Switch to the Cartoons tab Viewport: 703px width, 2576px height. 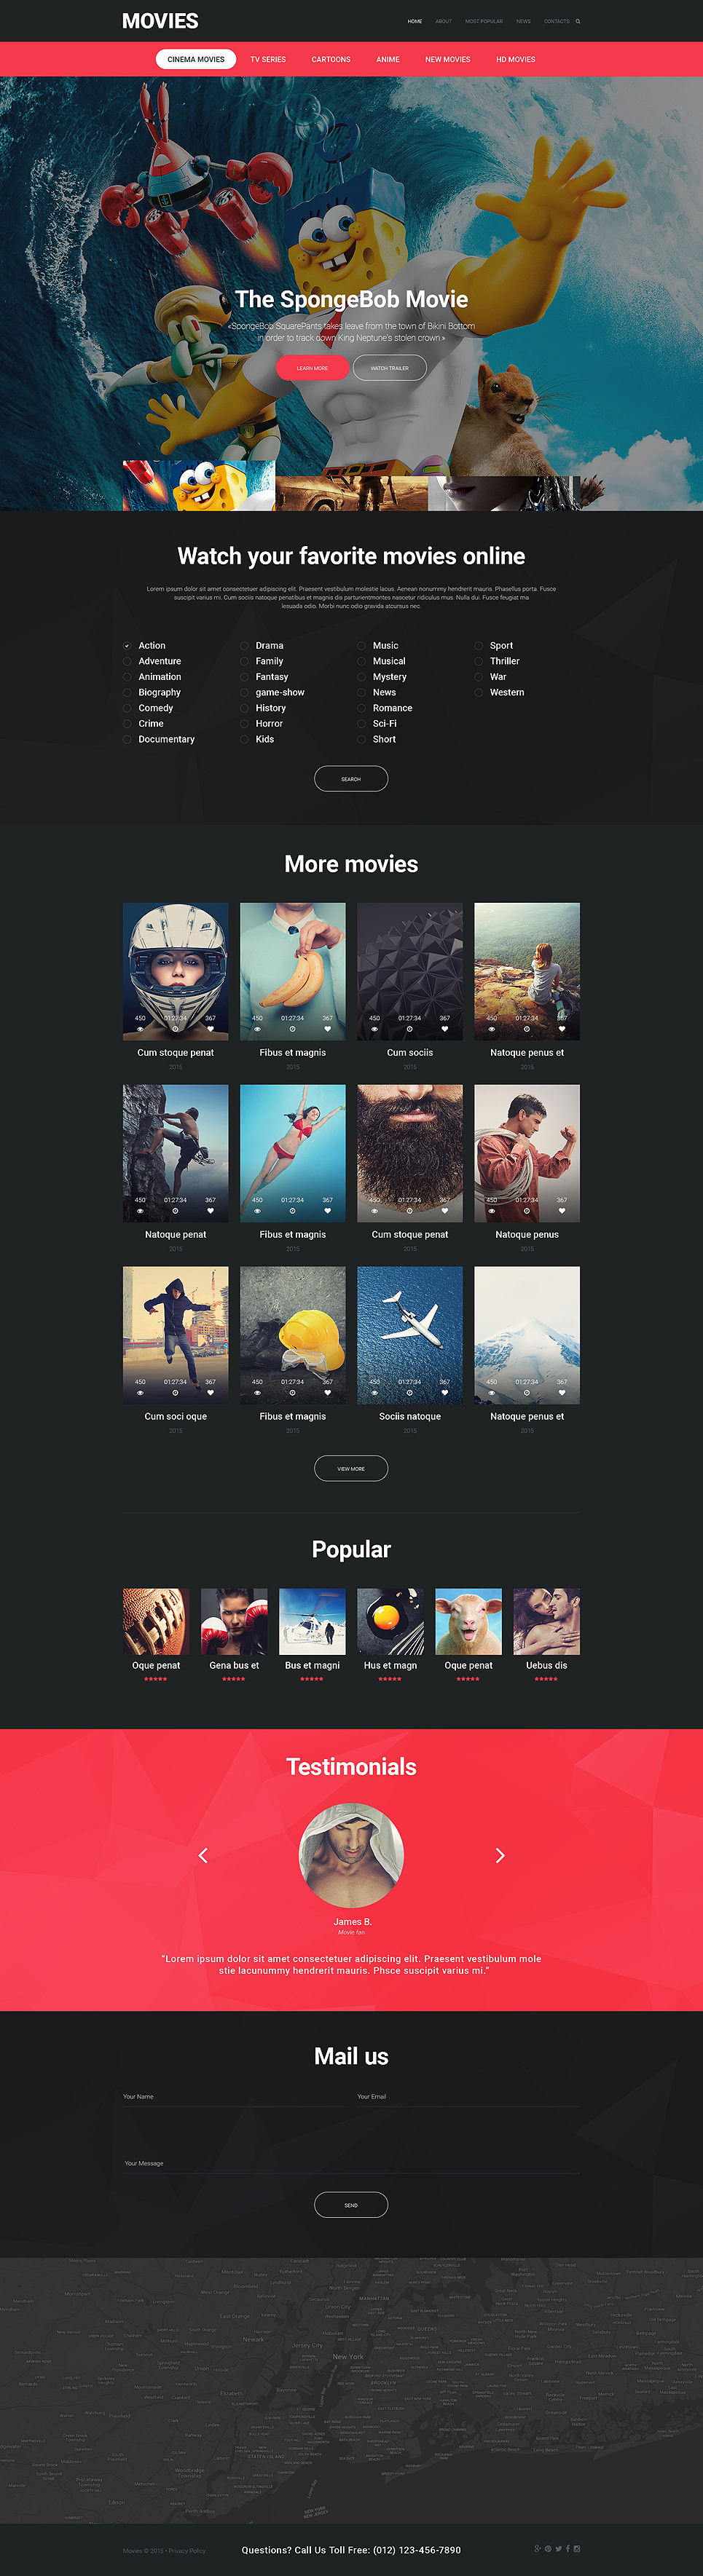(x=331, y=59)
